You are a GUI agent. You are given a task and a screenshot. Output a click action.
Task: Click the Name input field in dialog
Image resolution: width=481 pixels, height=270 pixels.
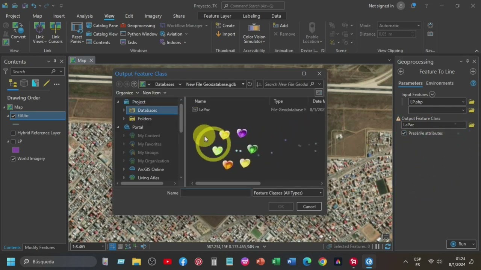coord(215,193)
